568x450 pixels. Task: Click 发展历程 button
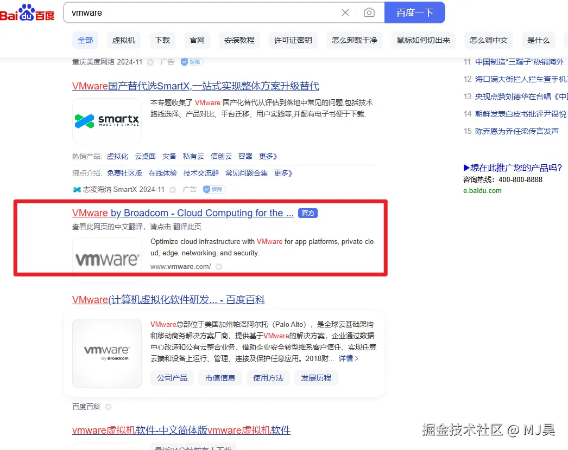[316, 378]
